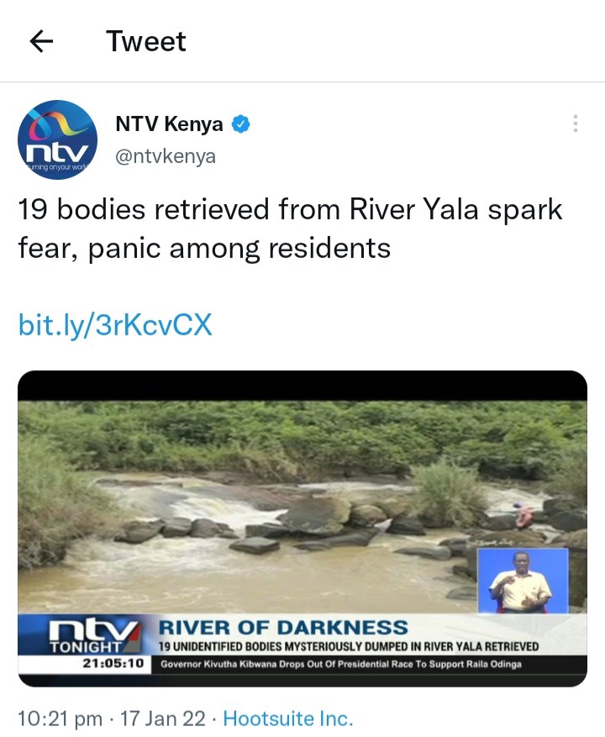Open the River Yala video thumbnail

pyautogui.click(x=302, y=529)
